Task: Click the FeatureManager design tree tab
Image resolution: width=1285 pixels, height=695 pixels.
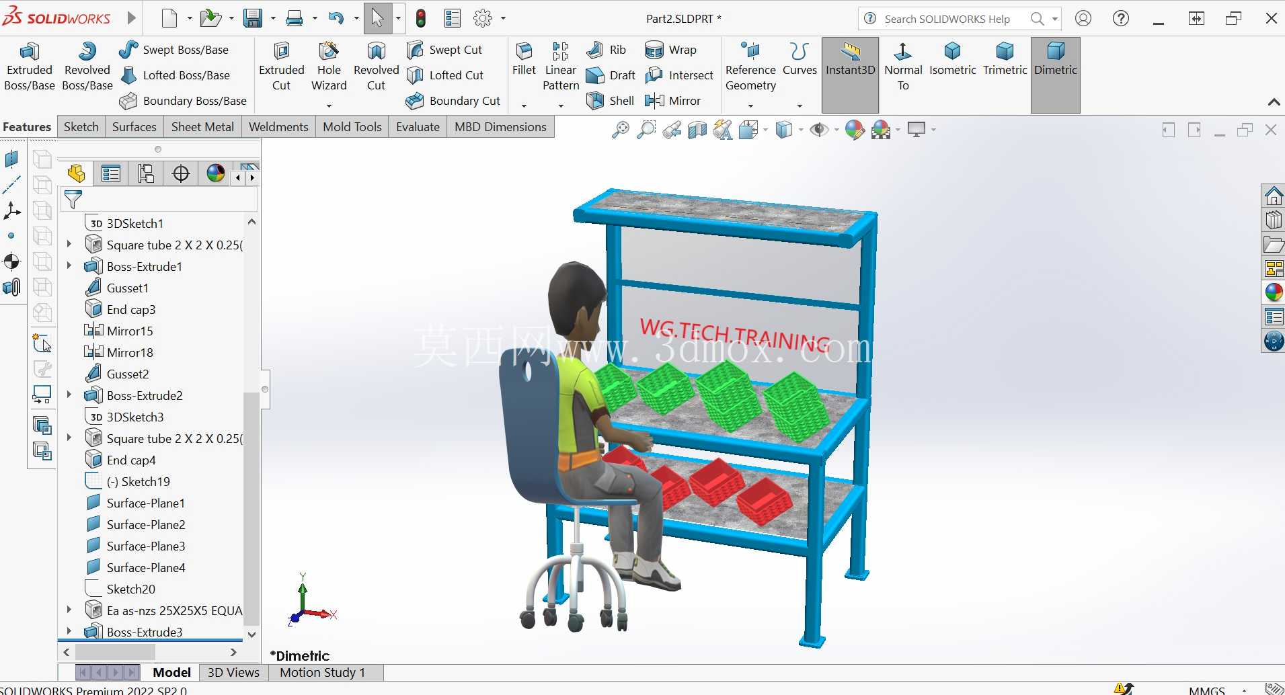Action: point(76,174)
